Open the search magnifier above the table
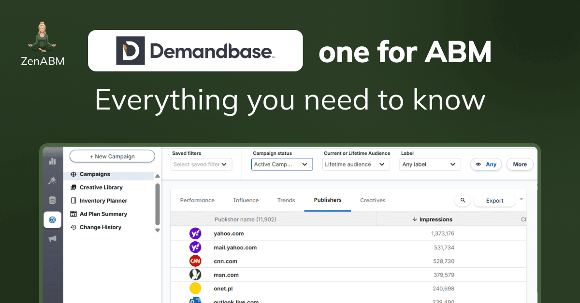Image resolution: width=580 pixels, height=303 pixels. point(462,200)
